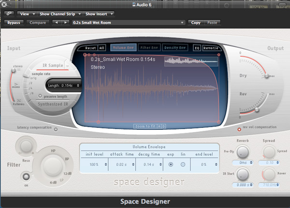Close the Audio 6 plugin window

pos(4,4)
